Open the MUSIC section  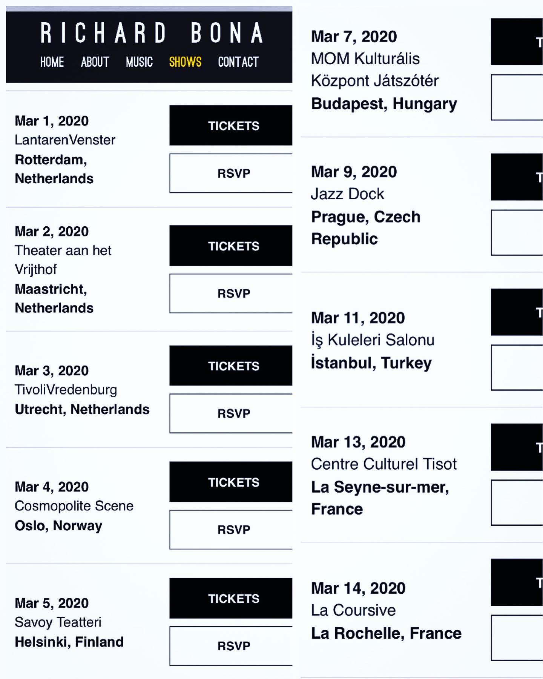[140, 62]
